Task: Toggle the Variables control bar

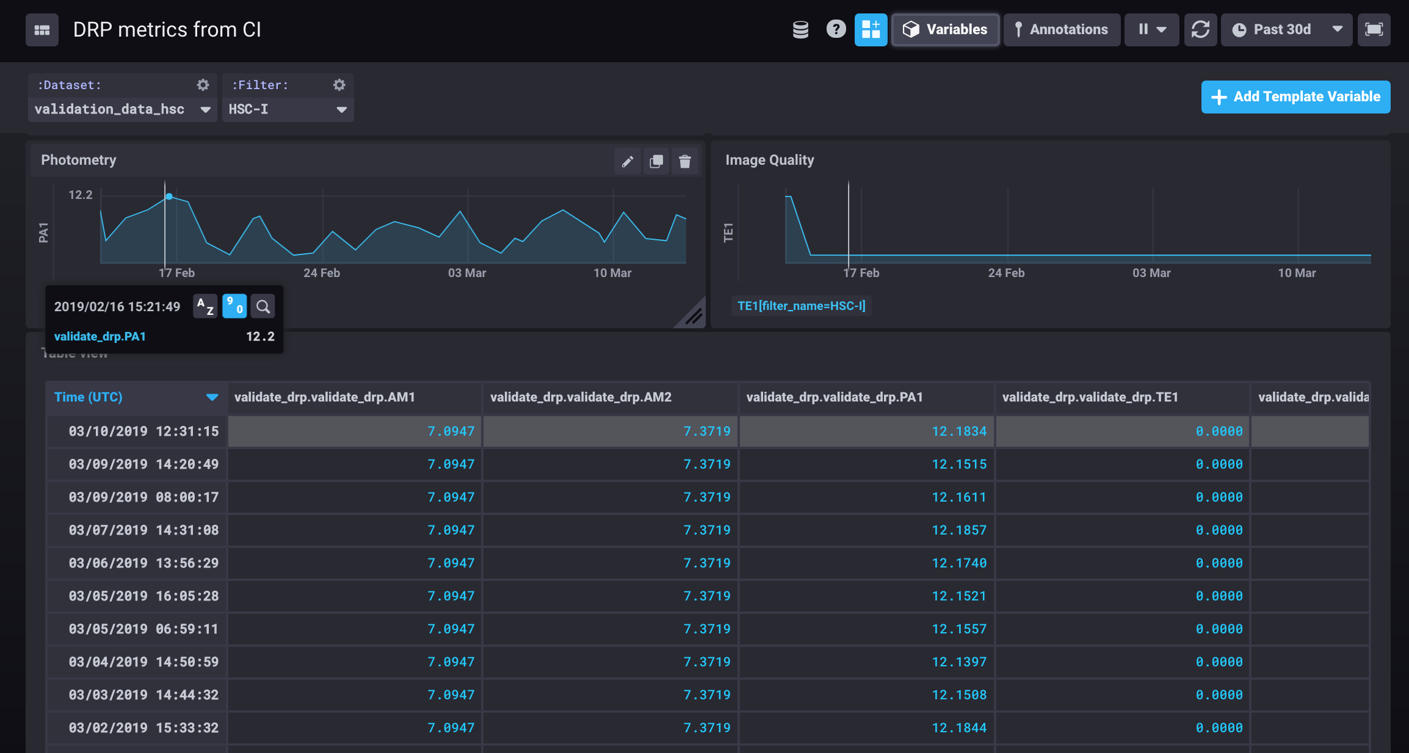Action: (x=945, y=29)
